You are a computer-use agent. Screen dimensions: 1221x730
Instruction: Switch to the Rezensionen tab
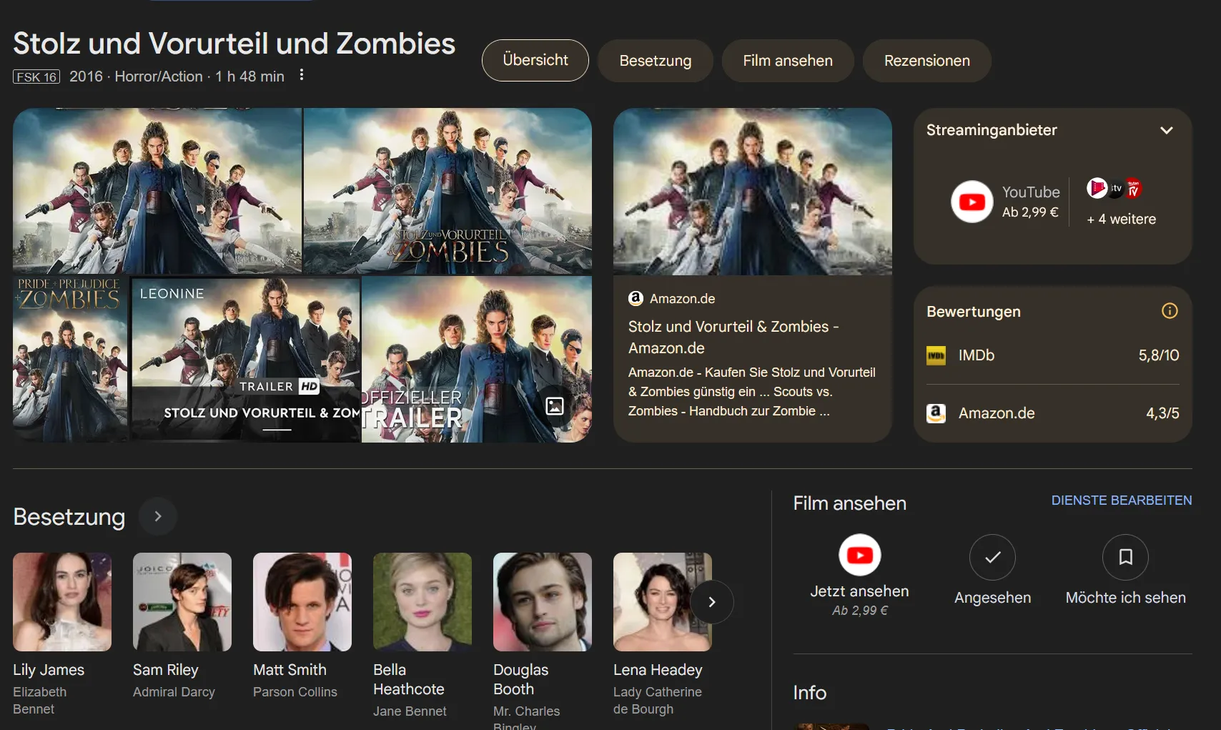tap(926, 61)
